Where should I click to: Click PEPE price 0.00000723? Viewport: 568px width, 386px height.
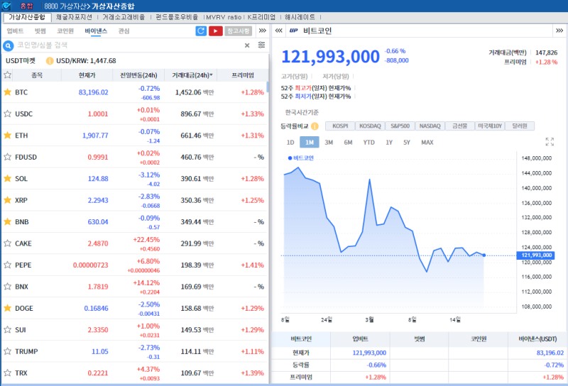tap(91, 265)
